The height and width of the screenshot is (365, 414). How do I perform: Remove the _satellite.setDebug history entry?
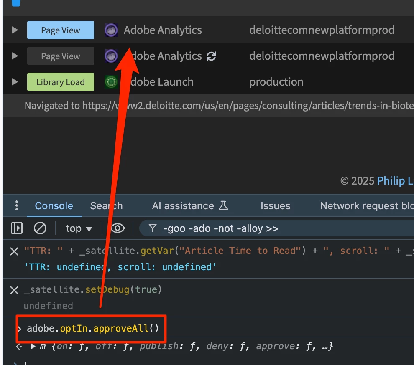pyautogui.click(x=14, y=290)
